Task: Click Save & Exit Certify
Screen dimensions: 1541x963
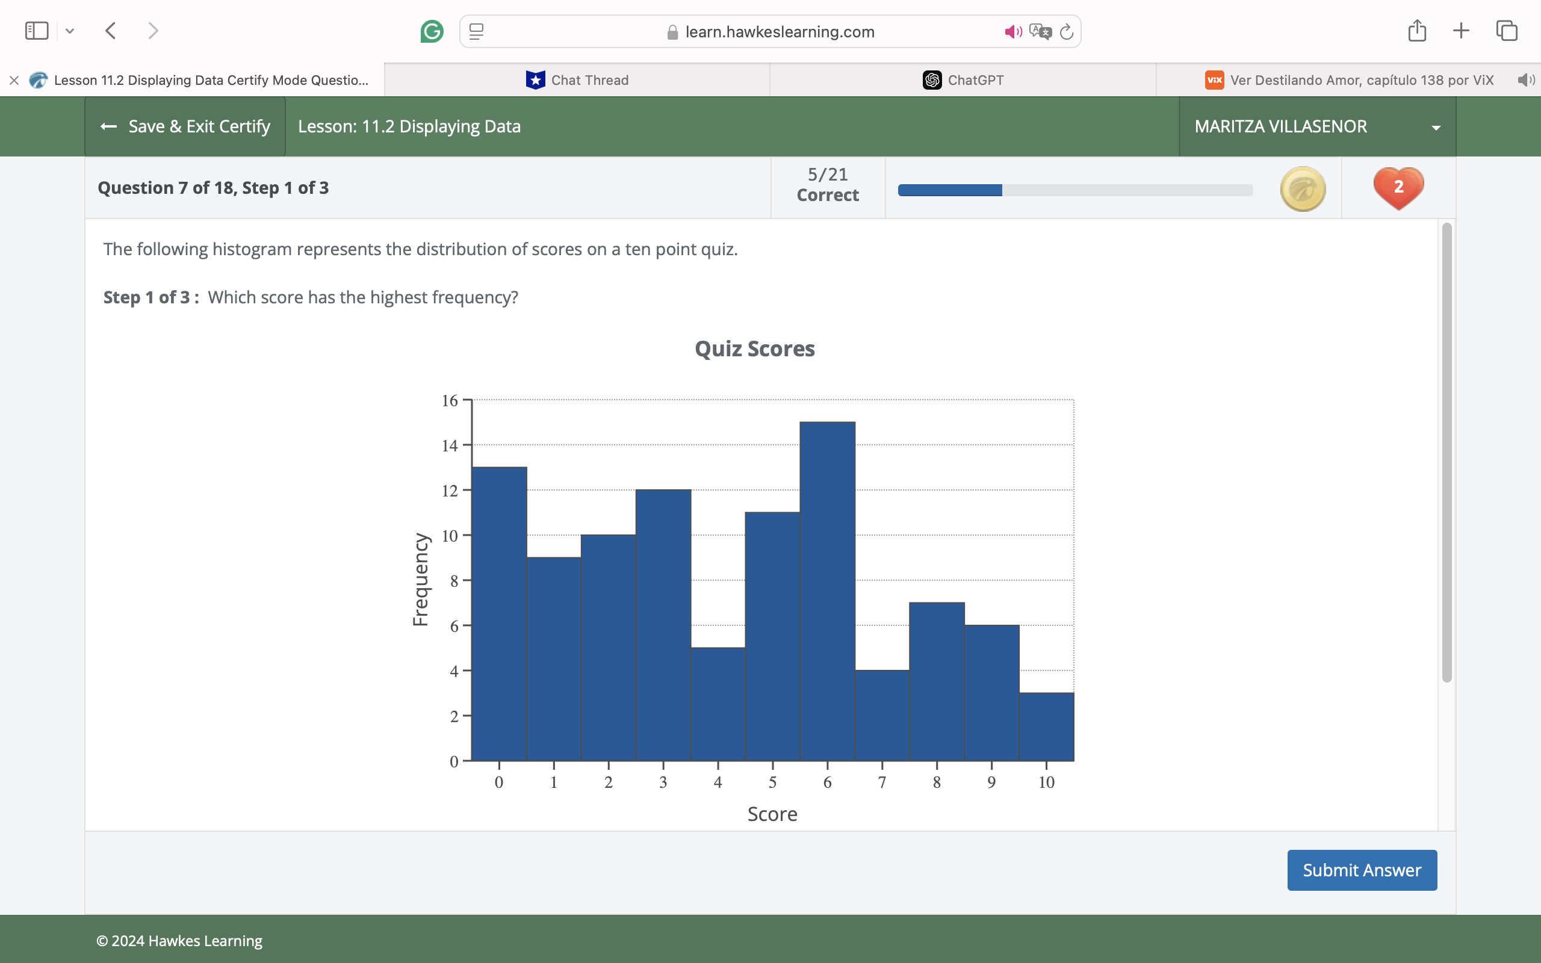Action: pyautogui.click(x=185, y=127)
